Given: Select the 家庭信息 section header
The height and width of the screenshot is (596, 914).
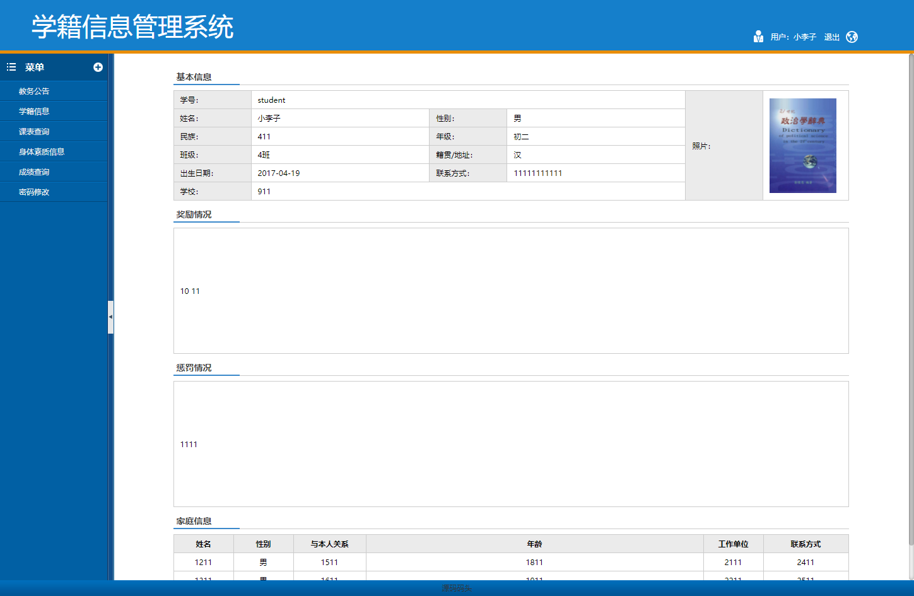Looking at the screenshot, I should 192,521.
